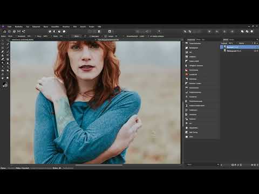The image size is (259, 194).
Task: Apply Auto Contrast from the toolbar
Action: pos(54,31)
